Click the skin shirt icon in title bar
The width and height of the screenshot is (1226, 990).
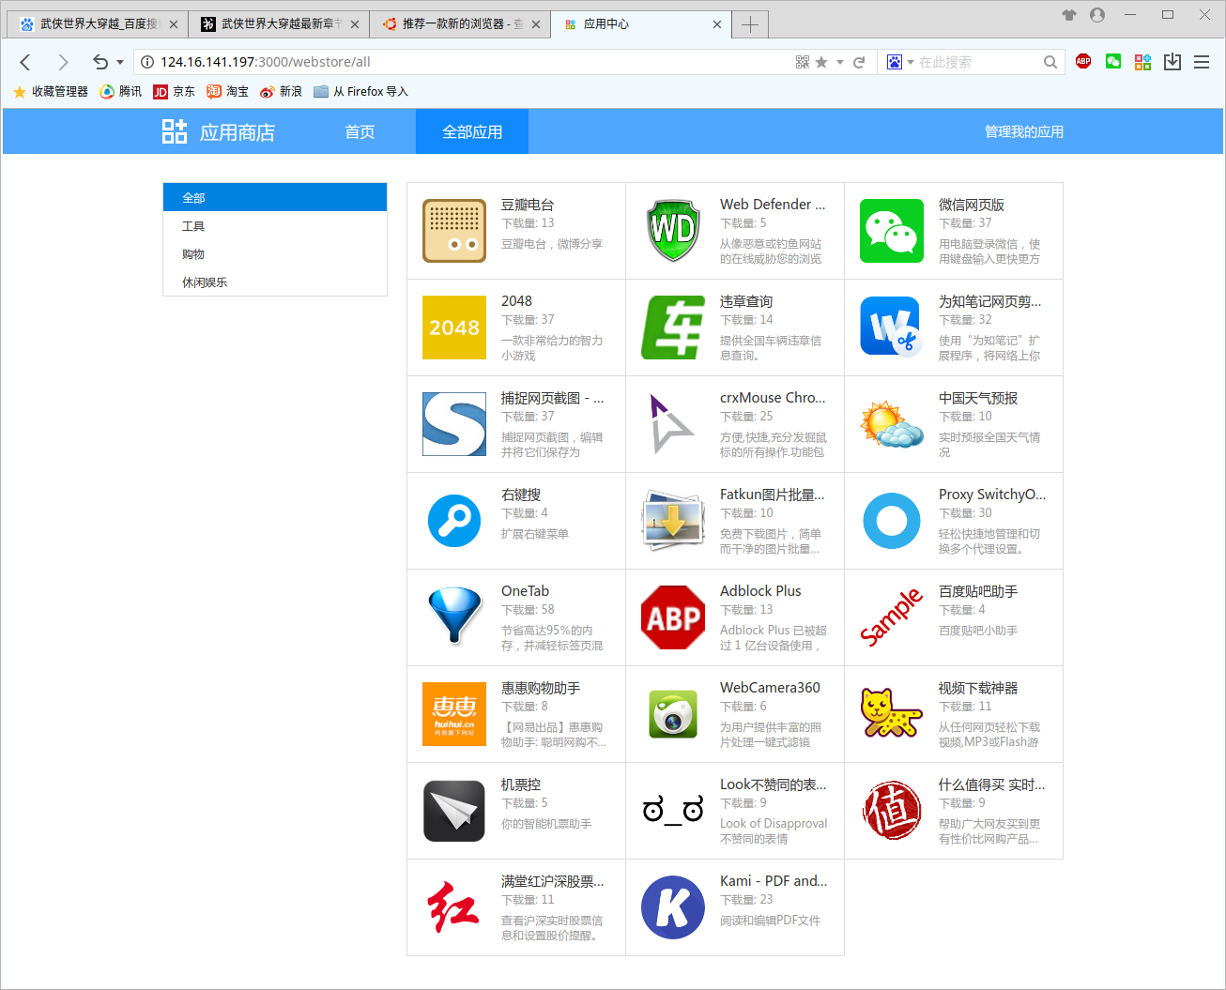(1069, 15)
